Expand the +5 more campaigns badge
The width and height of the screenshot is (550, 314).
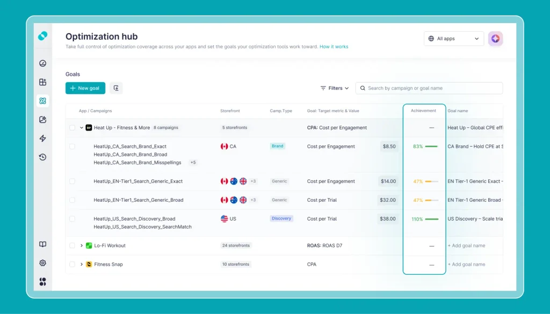[193, 163]
